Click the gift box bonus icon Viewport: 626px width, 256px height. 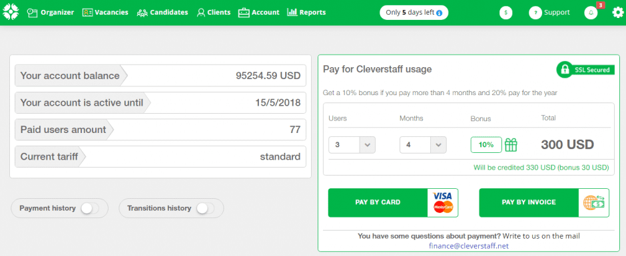[511, 145]
